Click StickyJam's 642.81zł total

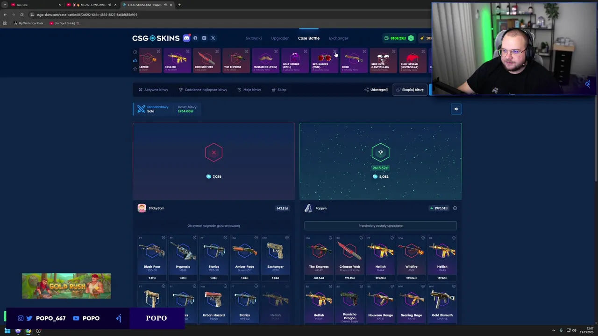click(x=282, y=208)
